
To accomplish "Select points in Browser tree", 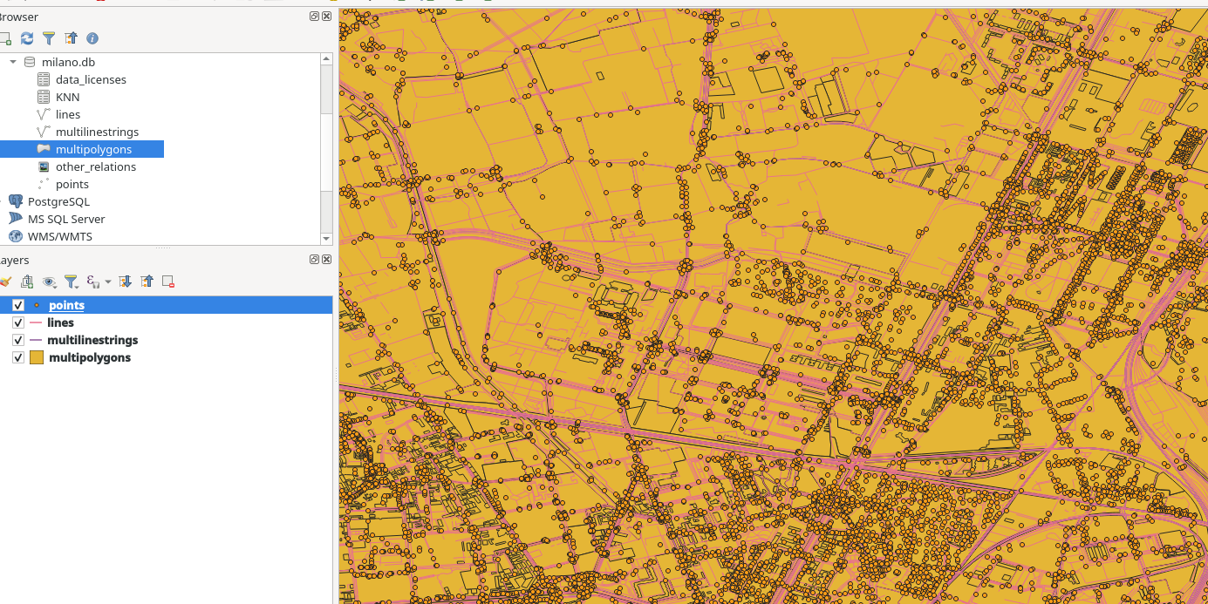I will (72, 184).
